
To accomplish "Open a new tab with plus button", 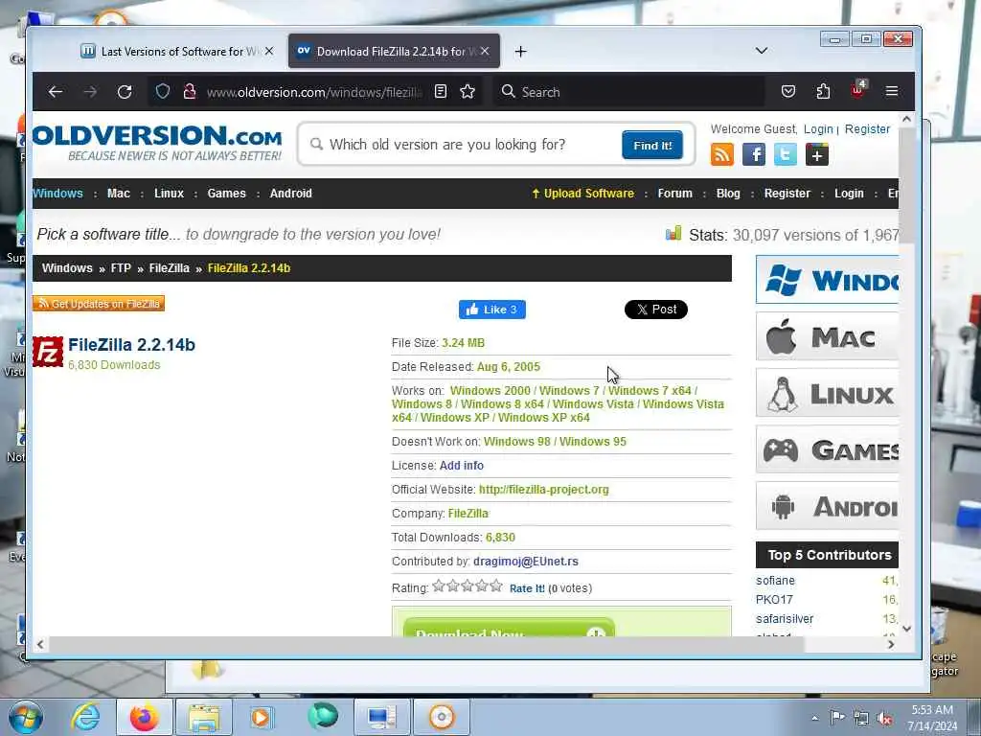I will [x=520, y=52].
